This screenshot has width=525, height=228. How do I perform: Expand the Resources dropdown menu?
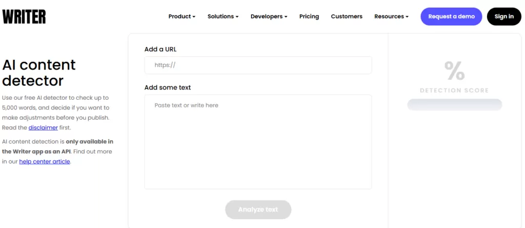tap(391, 16)
